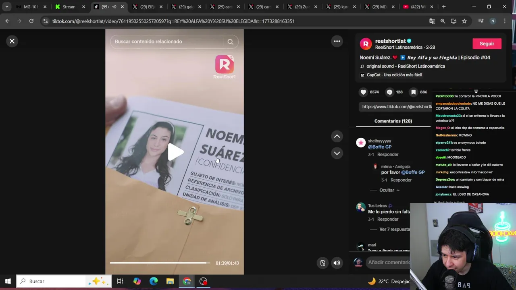Screen dimensions: 516x290
Task: Open Chrome profile N avatar
Action: coord(492,21)
